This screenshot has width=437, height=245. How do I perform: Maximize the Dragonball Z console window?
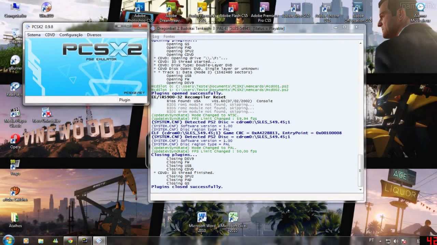pos(344,27)
